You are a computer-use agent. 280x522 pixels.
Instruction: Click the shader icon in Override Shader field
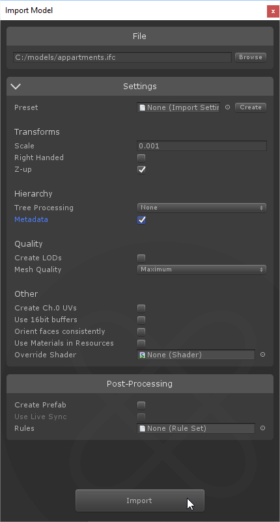pos(143,355)
